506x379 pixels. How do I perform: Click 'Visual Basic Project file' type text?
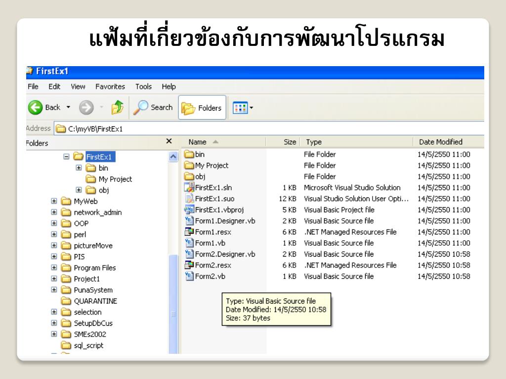pyautogui.click(x=339, y=210)
